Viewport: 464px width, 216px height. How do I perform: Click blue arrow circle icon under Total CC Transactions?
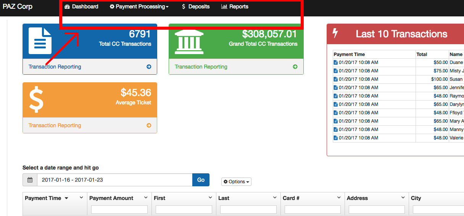pyautogui.click(x=149, y=67)
